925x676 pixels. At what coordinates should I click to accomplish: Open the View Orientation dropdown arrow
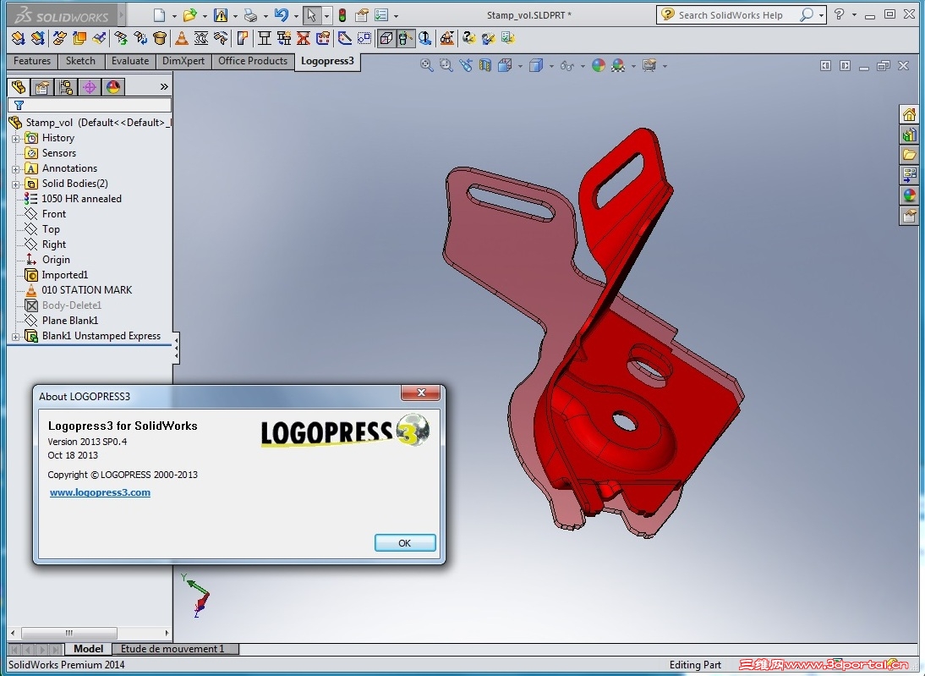pyautogui.click(x=520, y=66)
